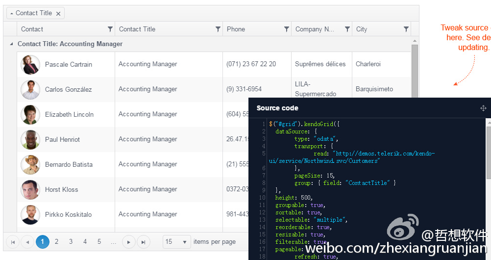Open filter menu for Company Name column
491x260 pixels.
click(x=347, y=29)
